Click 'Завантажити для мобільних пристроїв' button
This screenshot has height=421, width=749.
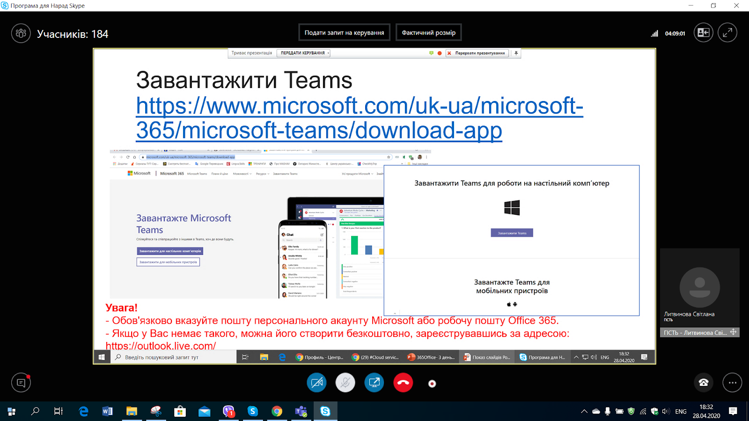pyautogui.click(x=168, y=262)
